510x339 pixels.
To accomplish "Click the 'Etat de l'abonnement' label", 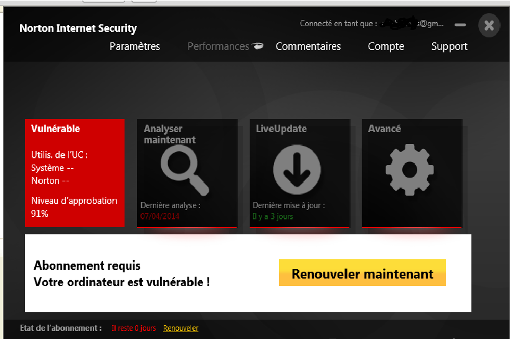I will pos(61,328).
